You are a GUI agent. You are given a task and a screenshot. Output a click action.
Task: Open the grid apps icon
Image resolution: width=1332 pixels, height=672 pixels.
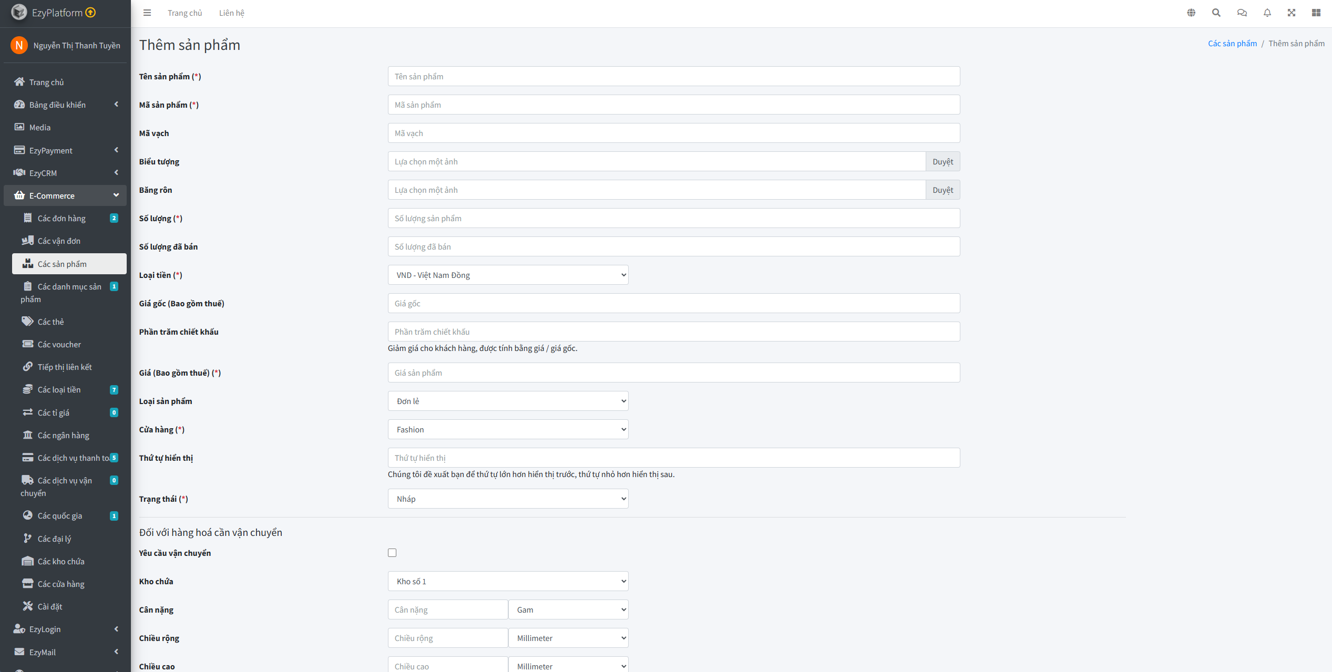click(x=1316, y=13)
